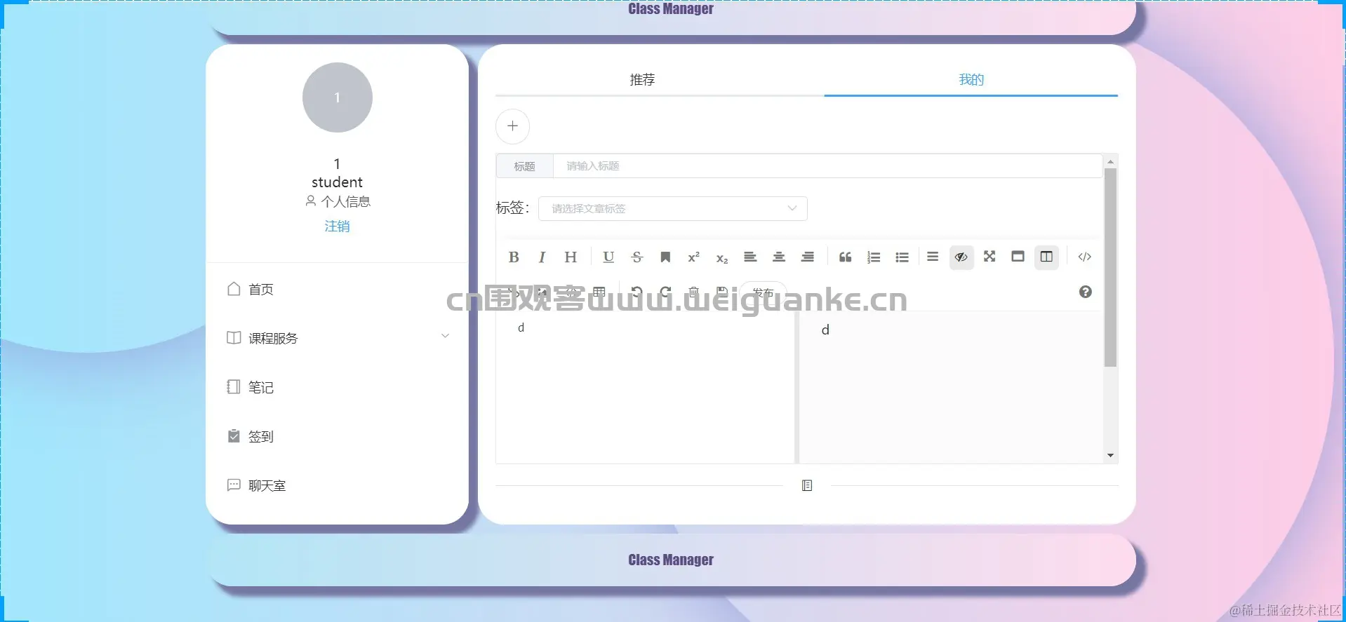
Task: Open the markdown help question mark
Action: point(1085,292)
